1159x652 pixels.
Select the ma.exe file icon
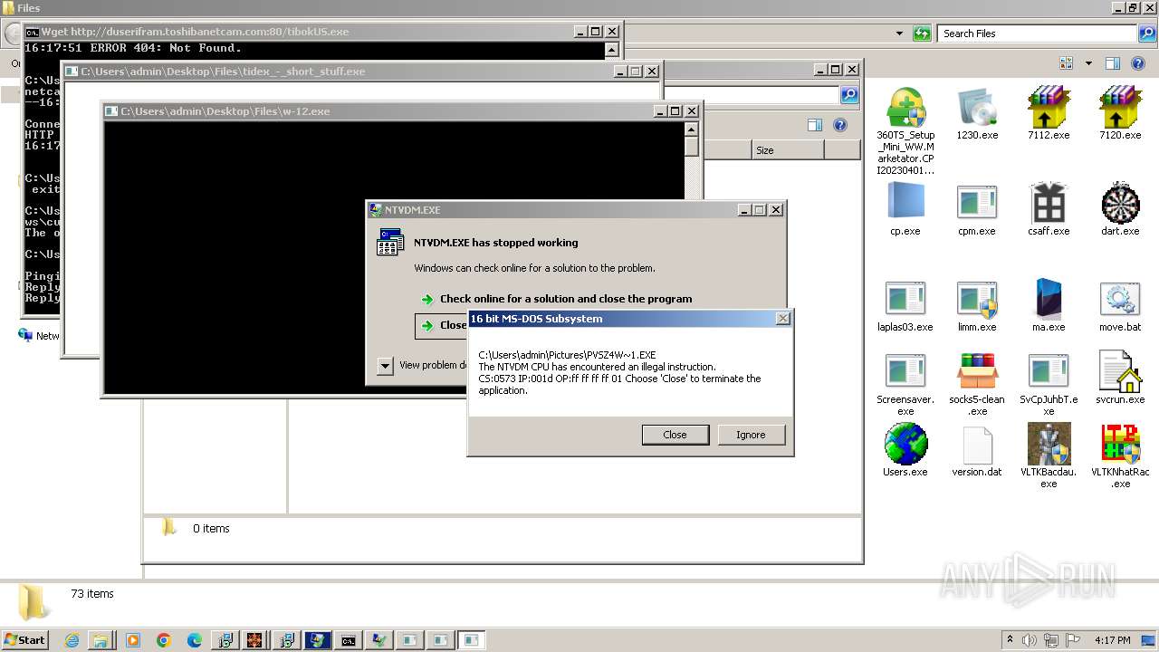[1049, 299]
